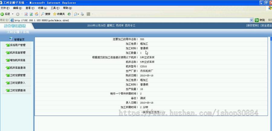Open the 收藏(A) menu
Viewport: 272px width, 131px height.
click(43, 8)
